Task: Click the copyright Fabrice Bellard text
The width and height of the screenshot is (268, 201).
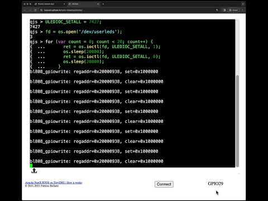Action: pos(42,186)
